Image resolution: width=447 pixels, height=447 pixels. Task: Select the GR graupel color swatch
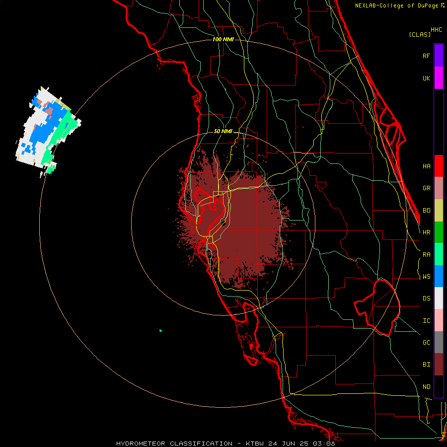click(x=439, y=188)
